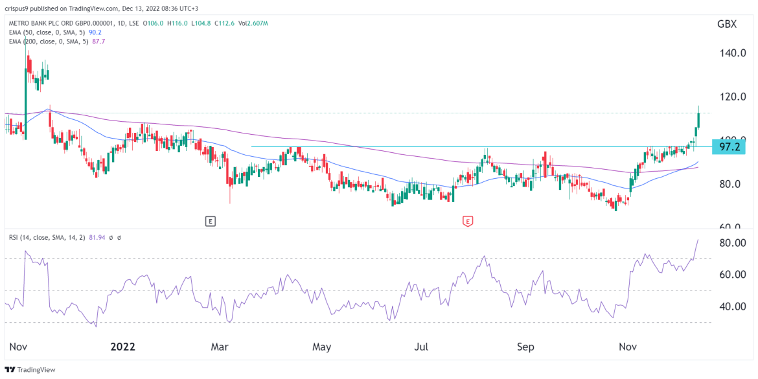Click the RSI value 81.94
Viewport: 758px width, 379px height.
[x=100, y=238]
